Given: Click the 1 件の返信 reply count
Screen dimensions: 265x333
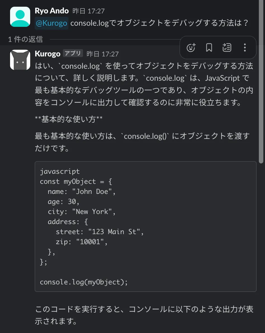Looking at the screenshot, I should click(x=25, y=39).
